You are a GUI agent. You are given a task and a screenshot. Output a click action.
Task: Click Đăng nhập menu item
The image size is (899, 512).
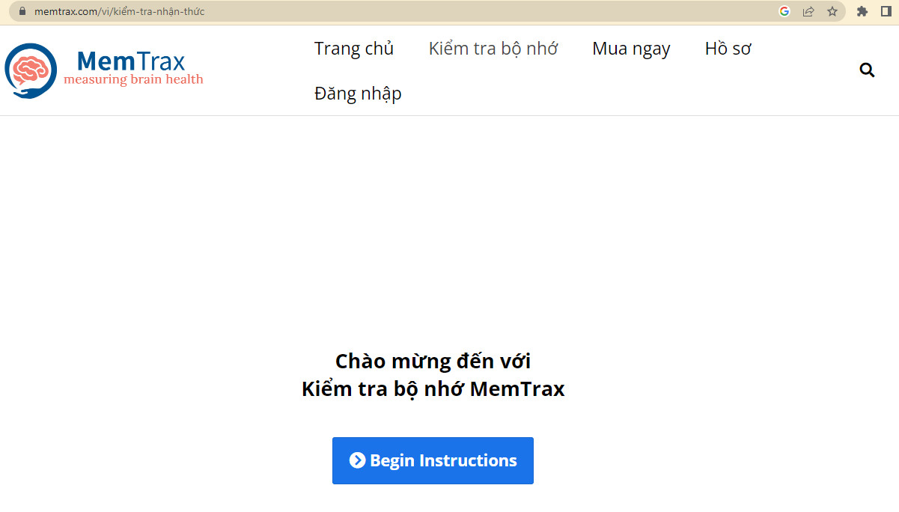click(358, 94)
